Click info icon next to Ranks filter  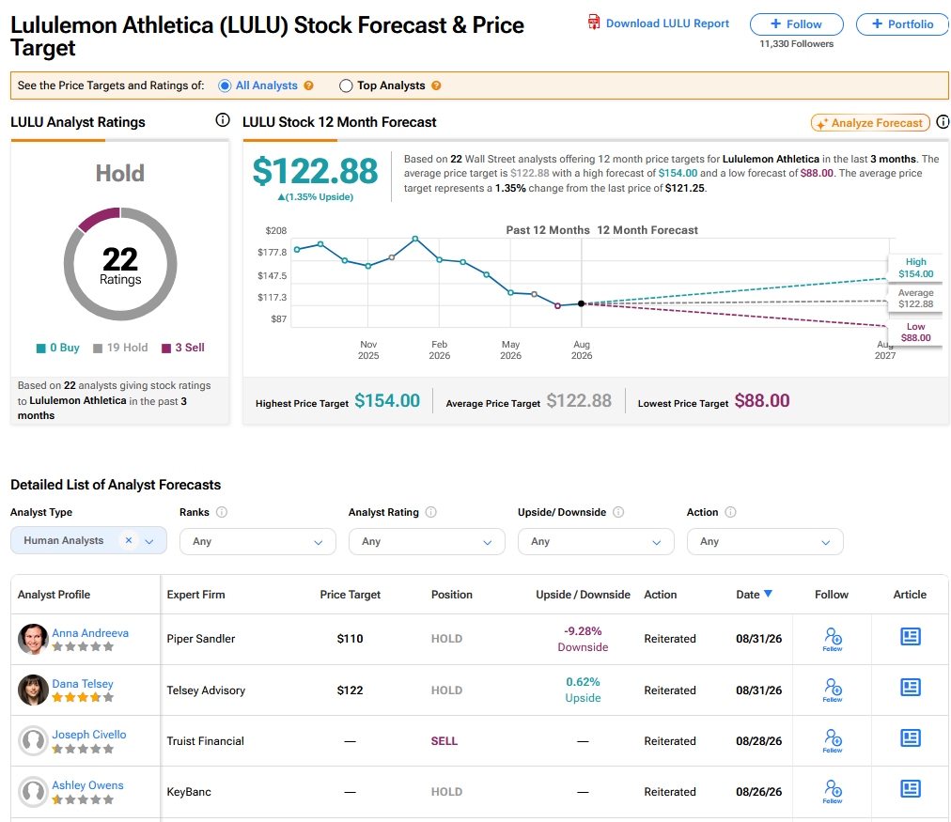[x=222, y=512]
